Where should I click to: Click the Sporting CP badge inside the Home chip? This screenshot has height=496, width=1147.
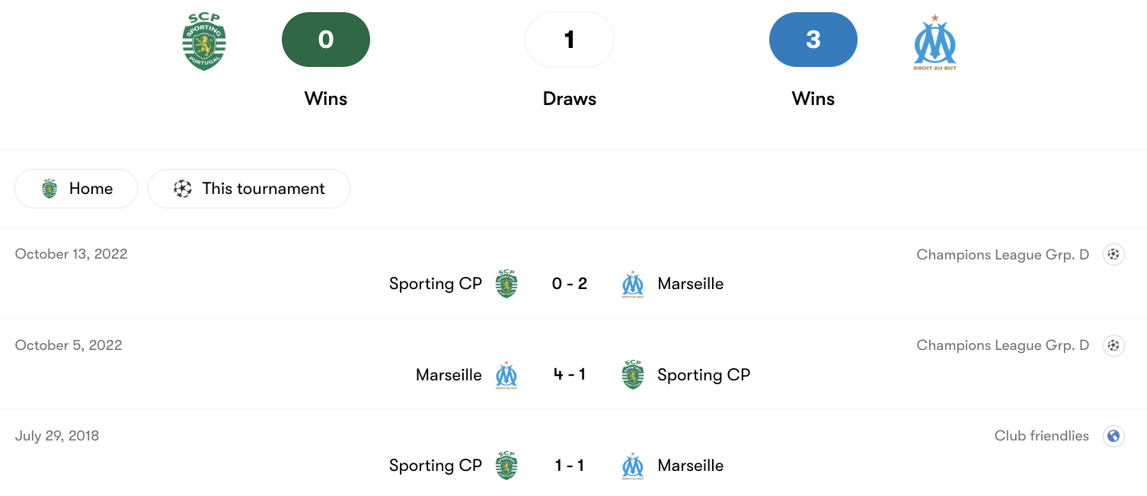(48, 188)
